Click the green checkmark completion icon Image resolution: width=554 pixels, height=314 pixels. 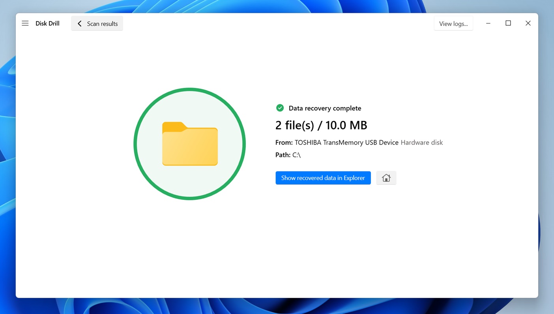[280, 108]
